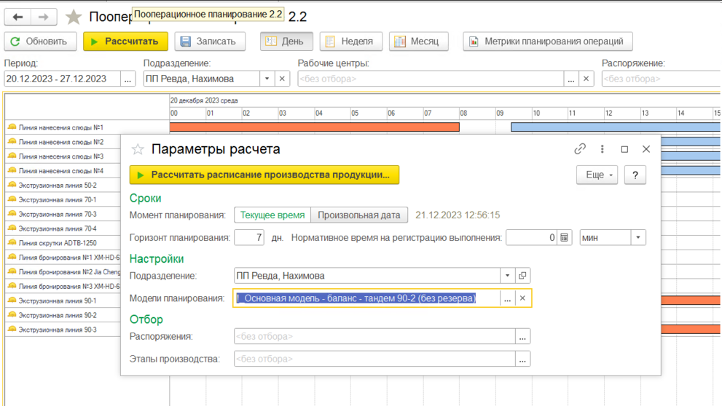Select row Экструзионная линия 50-2
This screenshot has width=722, height=406.
coord(63,186)
